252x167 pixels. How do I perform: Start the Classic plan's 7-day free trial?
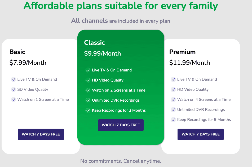coord(121,125)
